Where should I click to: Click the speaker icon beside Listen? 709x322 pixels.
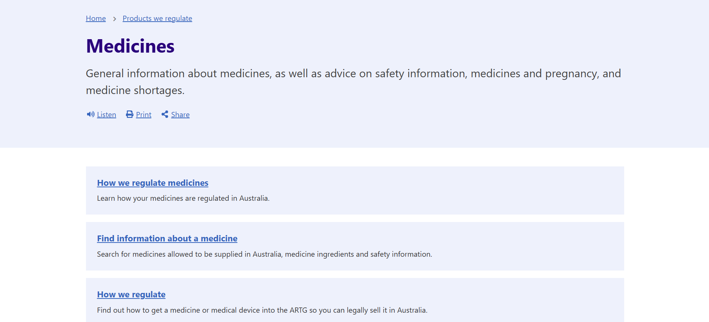point(90,115)
